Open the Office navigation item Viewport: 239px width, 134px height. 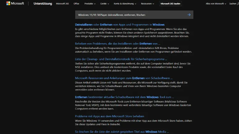(x=76, y=3)
